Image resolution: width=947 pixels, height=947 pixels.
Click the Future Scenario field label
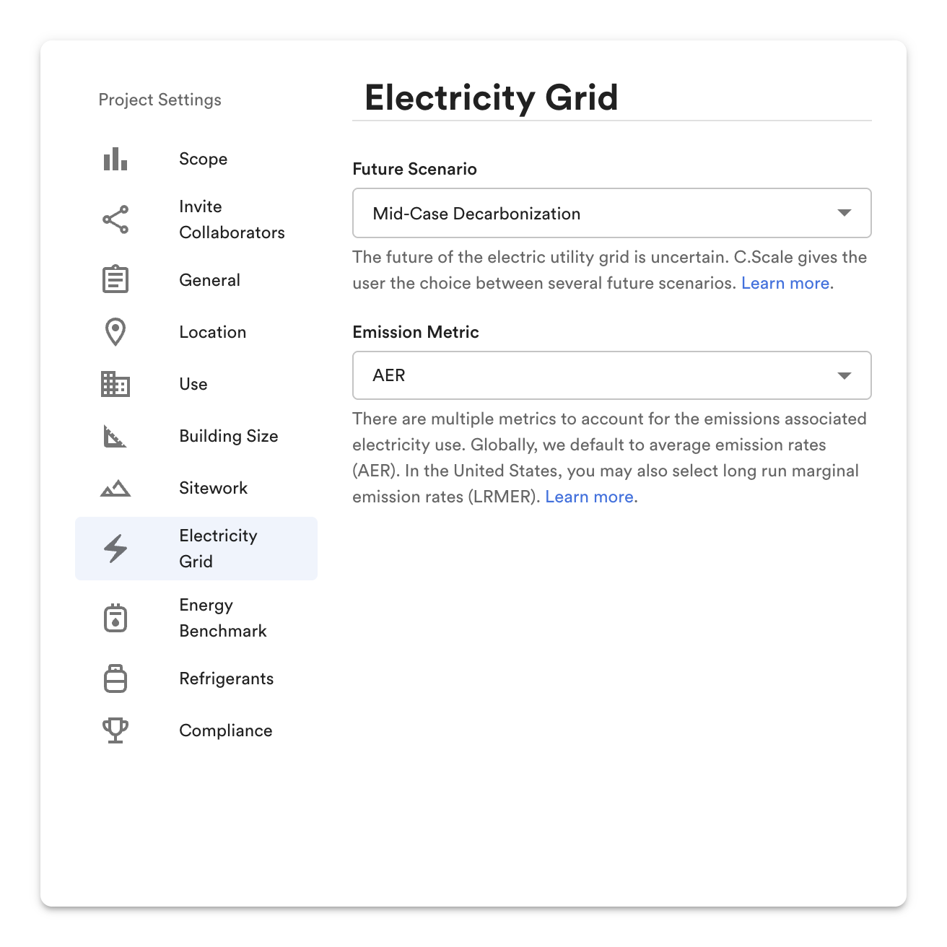[414, 169]
